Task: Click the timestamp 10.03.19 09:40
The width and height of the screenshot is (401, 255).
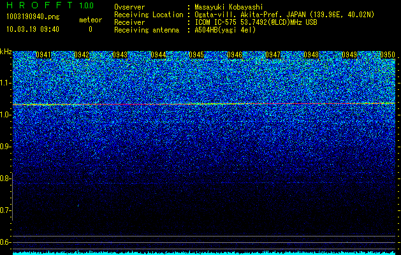Action: point(33,29)
